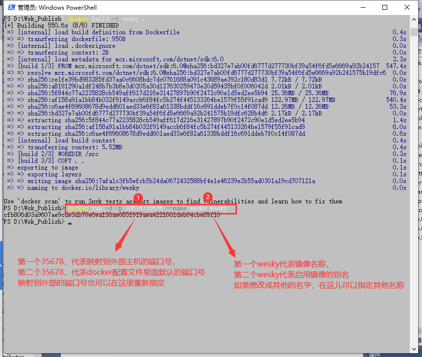Click the '547.4s' timing value
The height and width of the screenshot is (357, 422).
[396, 66]
